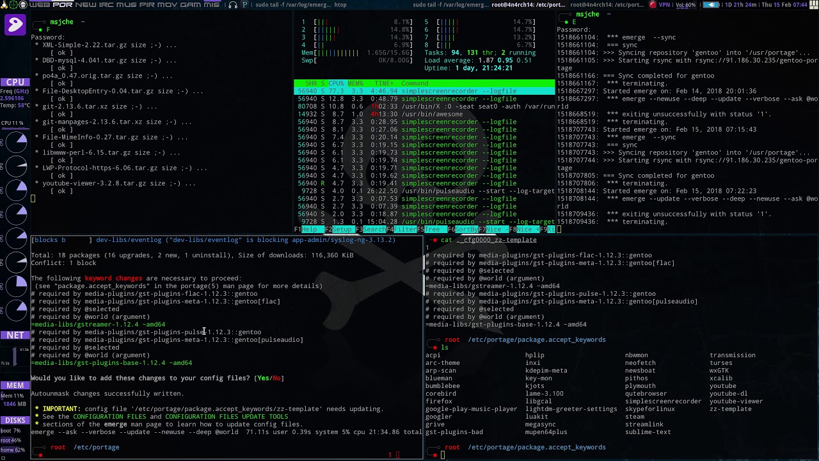Screen dimensions: 819x461
Task: Switch to the PIR workspace tag
Action: click(147, 4)
